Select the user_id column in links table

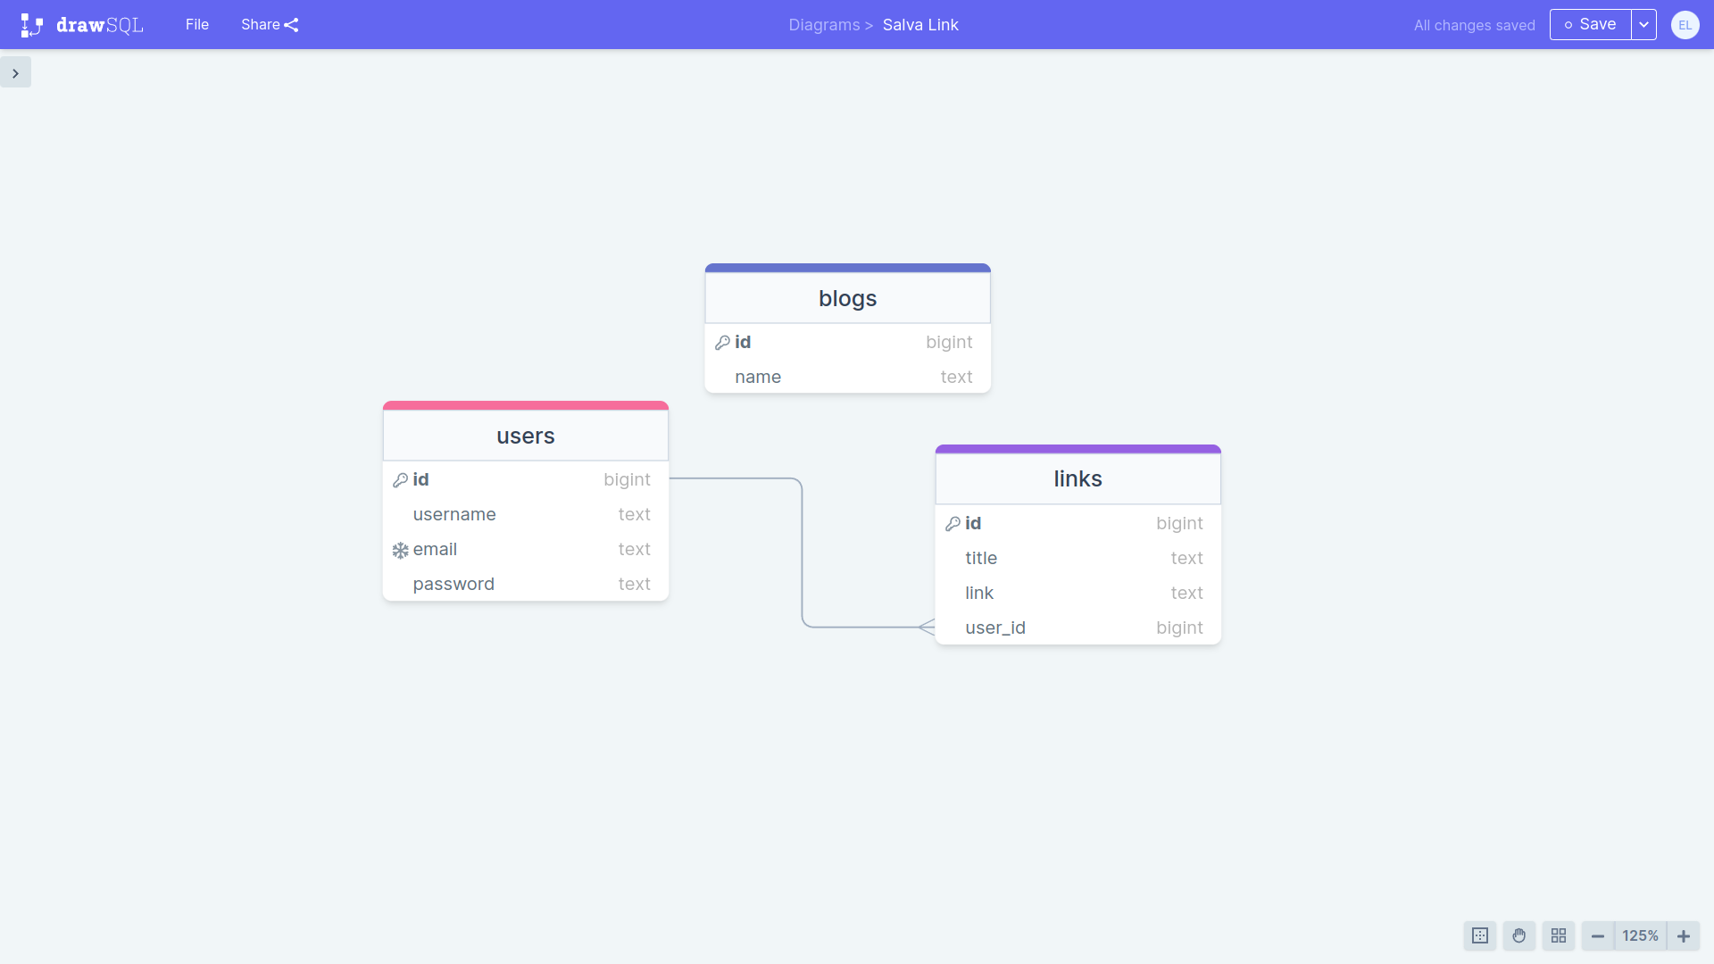click(x=994, y=627)
